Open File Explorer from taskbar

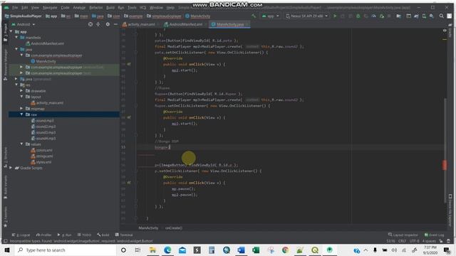point(152,250)
